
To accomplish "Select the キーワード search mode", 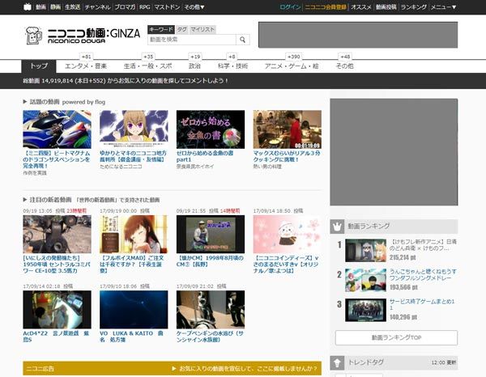I will [x=160, y=28].
